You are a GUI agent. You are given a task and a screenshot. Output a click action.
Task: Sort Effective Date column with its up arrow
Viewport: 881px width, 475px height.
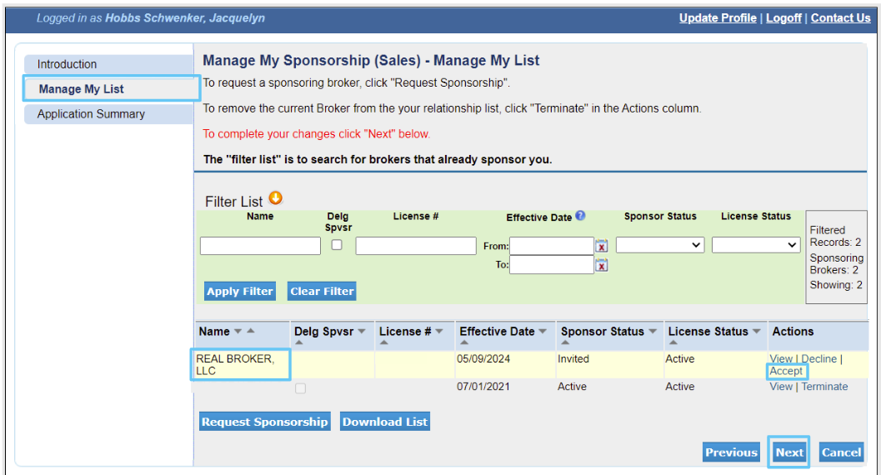click(464, 342)
